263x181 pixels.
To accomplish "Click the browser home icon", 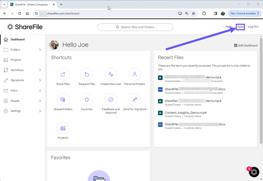I will click(x=27, y=13).
